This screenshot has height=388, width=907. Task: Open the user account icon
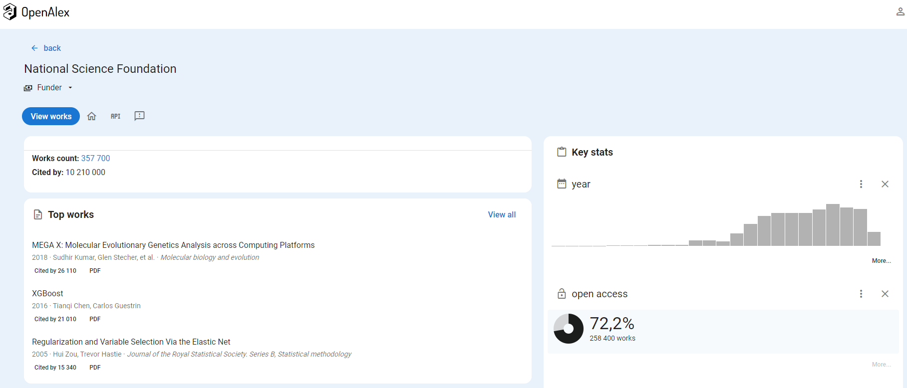click(900, 11)
